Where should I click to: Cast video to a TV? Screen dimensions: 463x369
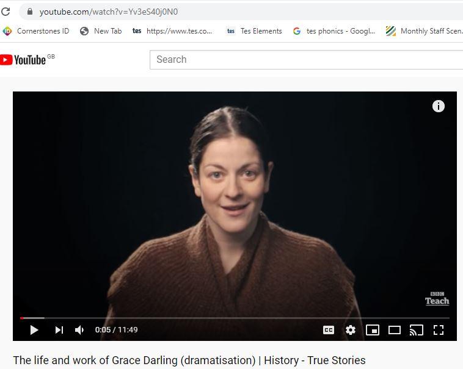[x=416, y=330]
